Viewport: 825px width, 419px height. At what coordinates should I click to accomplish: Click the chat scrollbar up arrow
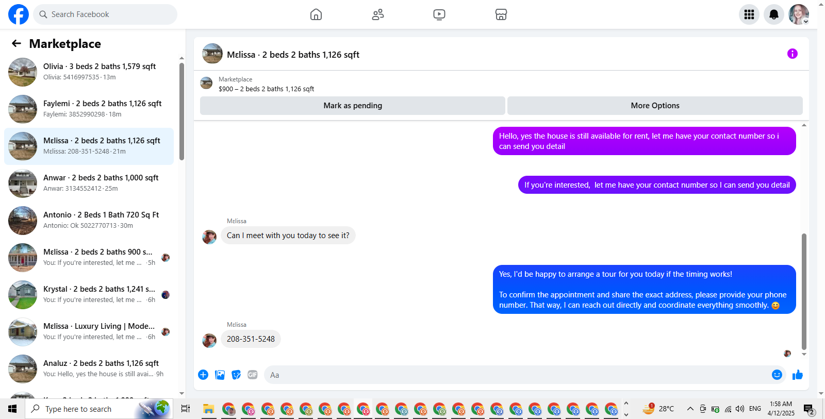[804, 125]
